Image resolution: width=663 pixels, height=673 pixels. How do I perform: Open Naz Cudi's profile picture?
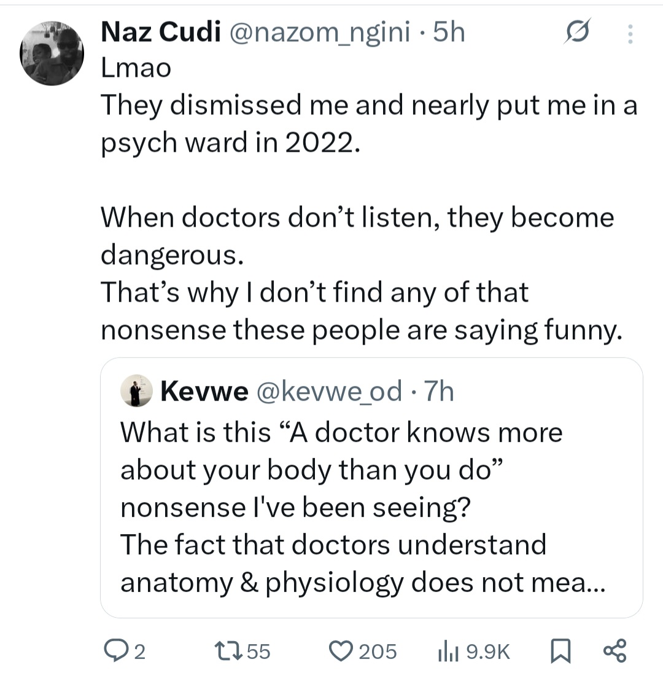52,53
